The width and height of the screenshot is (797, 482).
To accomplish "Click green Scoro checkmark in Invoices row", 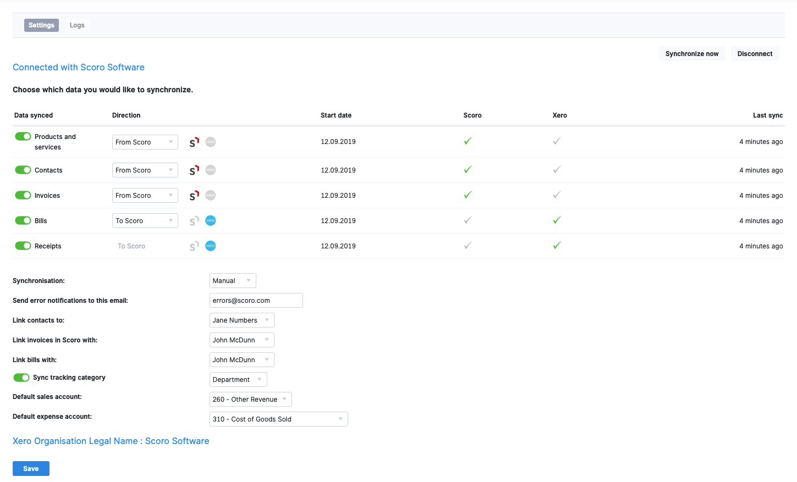I will point(468,195).
